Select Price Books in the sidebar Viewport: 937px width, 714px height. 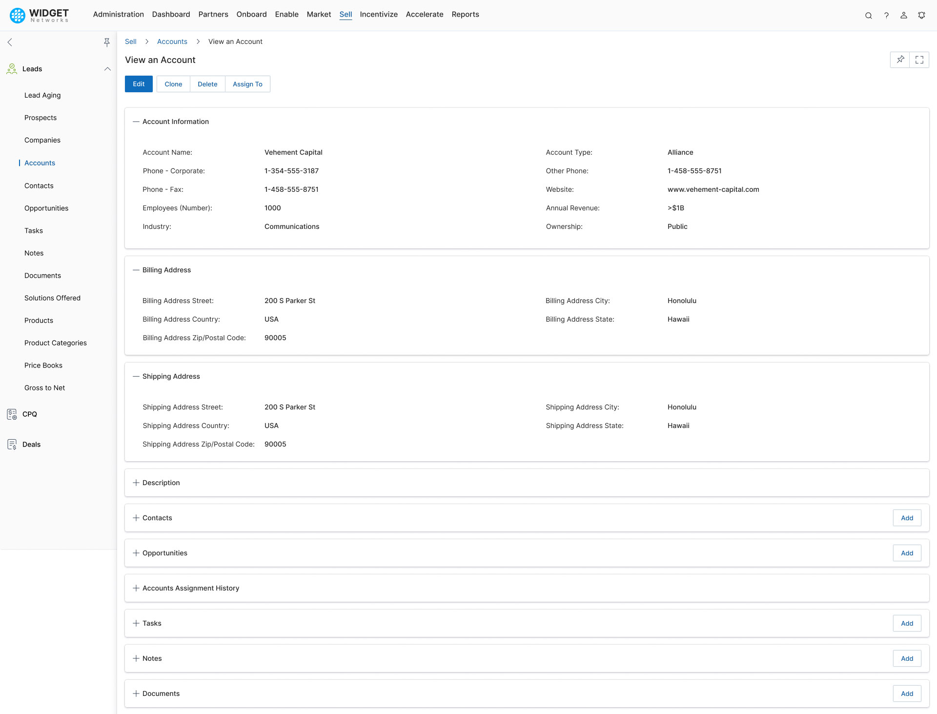click(43, 365)
